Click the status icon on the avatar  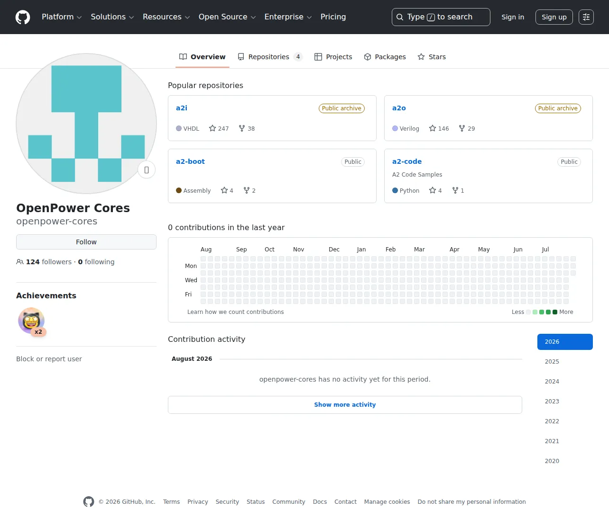coord(147,170)
